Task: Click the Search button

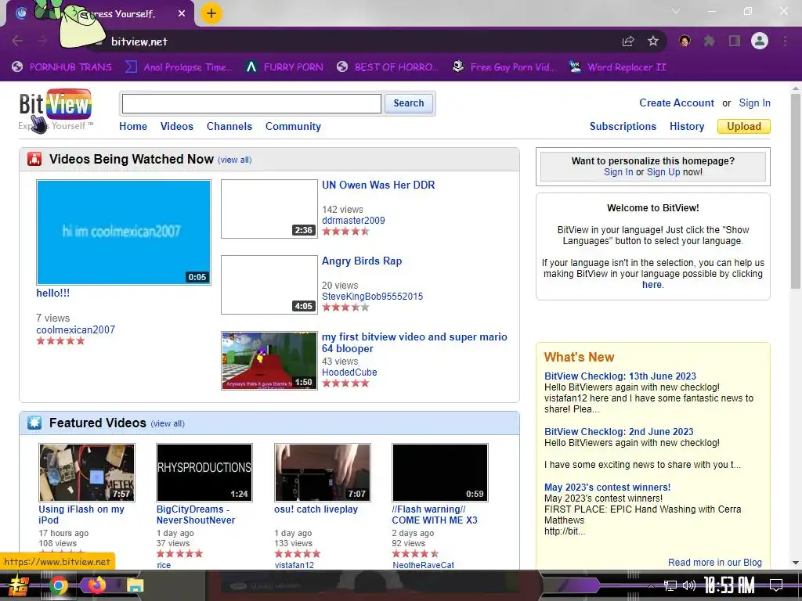Action: tap(408, 103)
